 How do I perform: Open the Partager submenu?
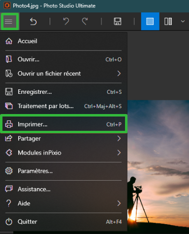click(63, 139)
